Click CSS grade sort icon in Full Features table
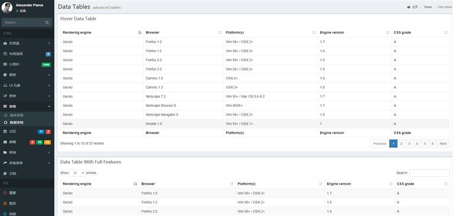The width and height of the screenshot is (453, 216). coord(446,184)
